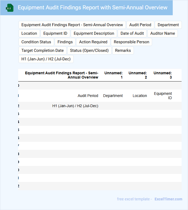Image resolution: width=188 pixels, height=210 pixels.
Task: Click the Equipment ID tag
Action: [55, 33]
